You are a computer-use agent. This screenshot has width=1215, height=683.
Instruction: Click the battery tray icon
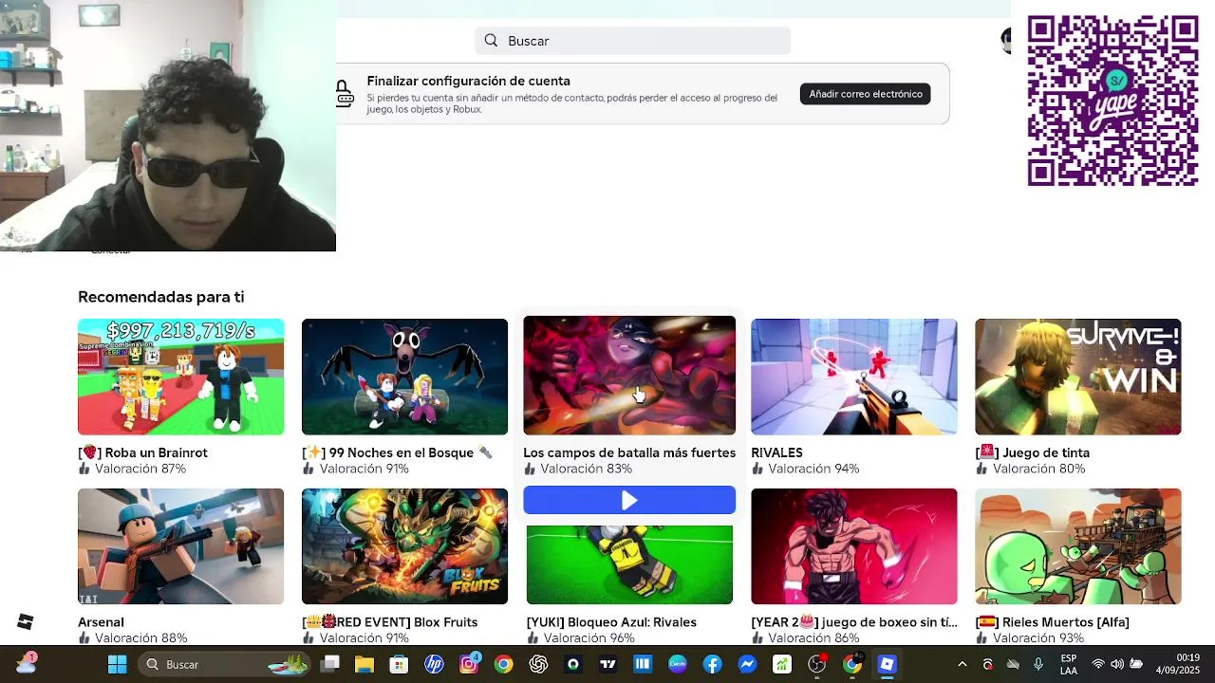click(x=1136, y=664)
